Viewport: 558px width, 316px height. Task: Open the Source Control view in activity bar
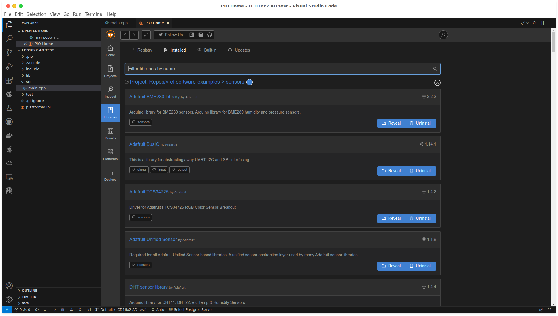click(x=9, y=52)
